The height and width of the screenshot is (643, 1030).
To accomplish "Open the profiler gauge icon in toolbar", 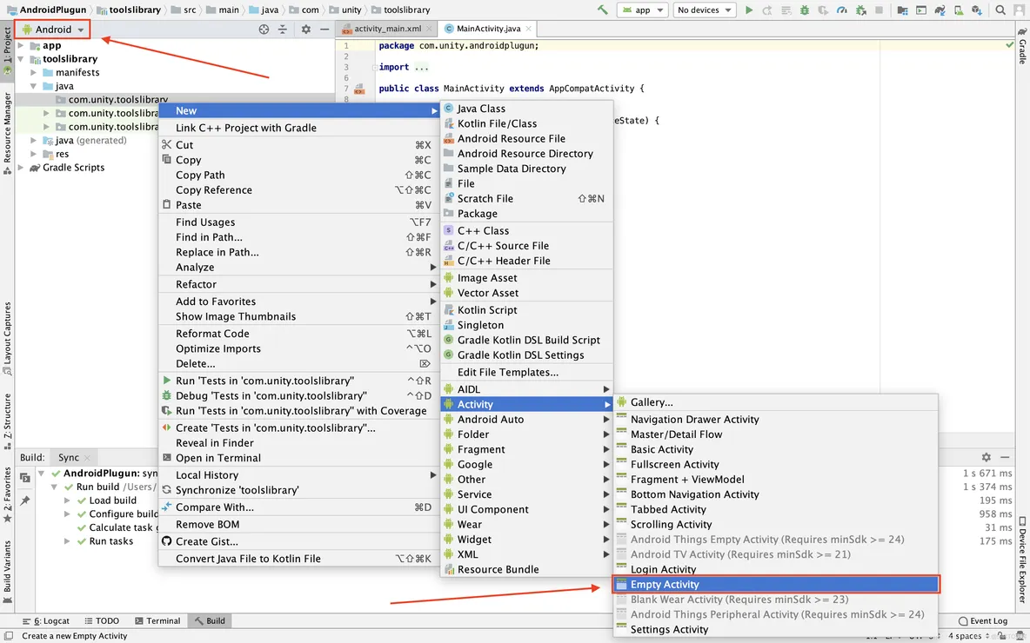I will (841, 10).
